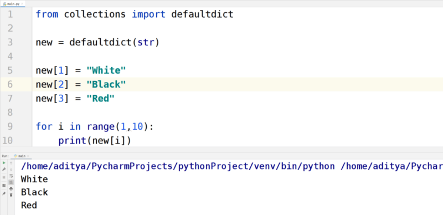Click line number 1 in the gutter
Screen dimensions: 443x215
coord(10,14)
